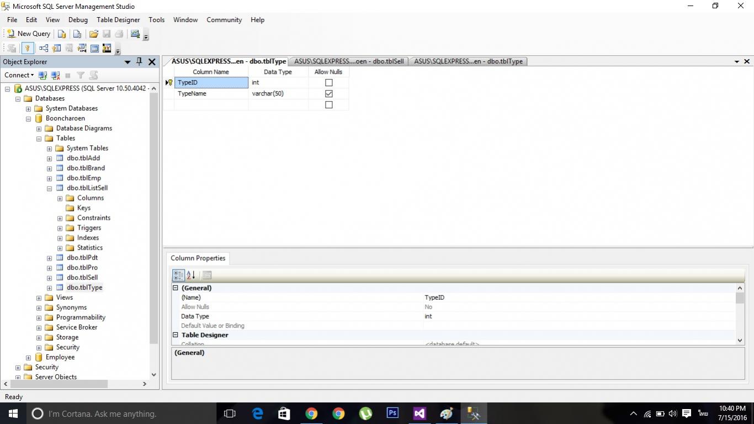Toggle Allow Nulls on the empty row
The width and height of the screenshot is (754, 424).
[329, 105]
